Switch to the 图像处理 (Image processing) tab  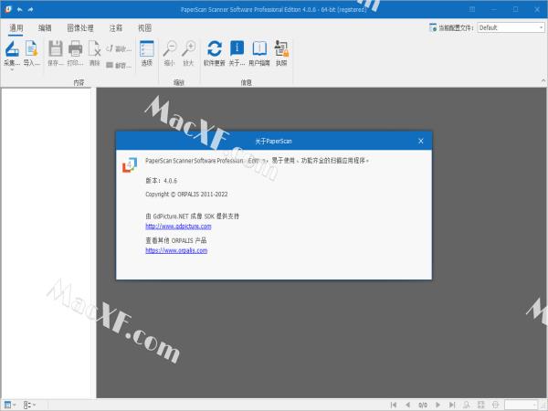click(x=80, y=28)
